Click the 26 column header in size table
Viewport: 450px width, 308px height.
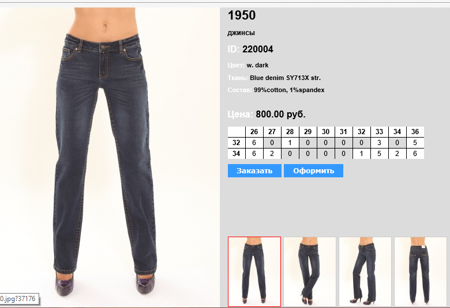(x=254, y=132)
